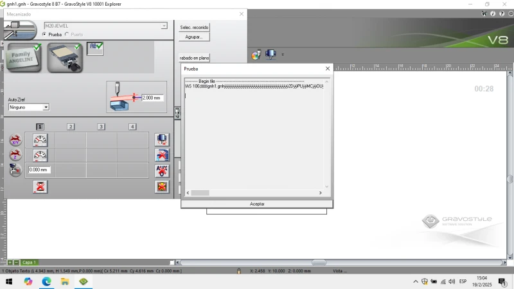This screenshot has height=289, width=514.
Task: Click the minus layer button beside Capa 1
Action: point(16,263)
